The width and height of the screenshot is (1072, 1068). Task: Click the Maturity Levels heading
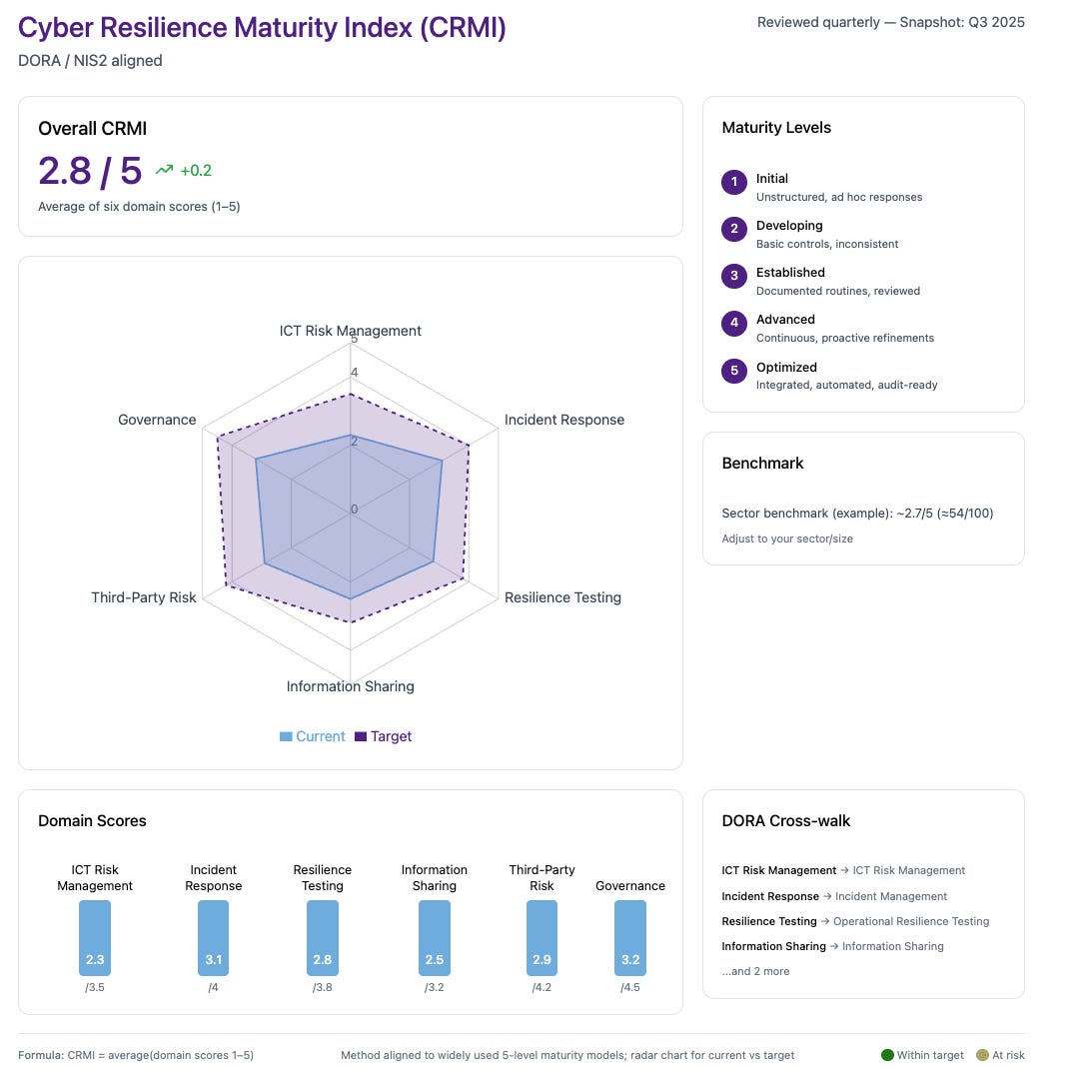pos(776,127)
